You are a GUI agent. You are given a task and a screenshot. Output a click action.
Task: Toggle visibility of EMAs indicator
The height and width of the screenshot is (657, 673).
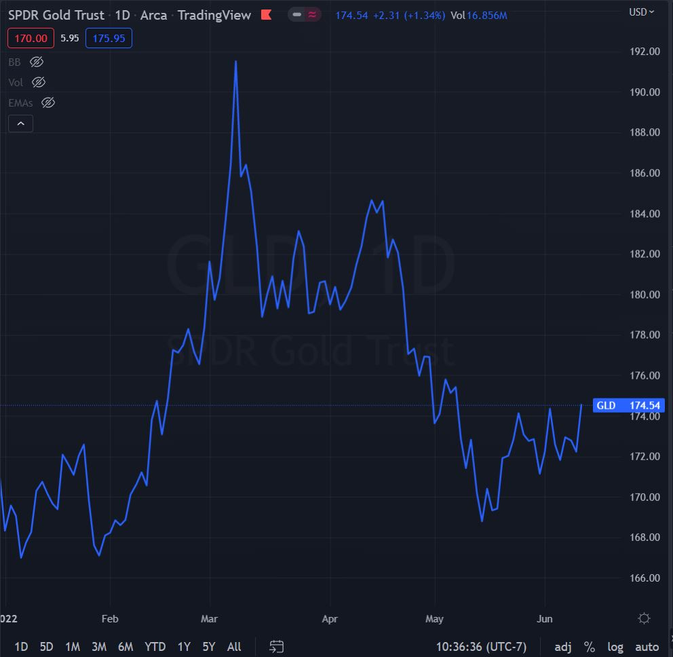(48, 103)
